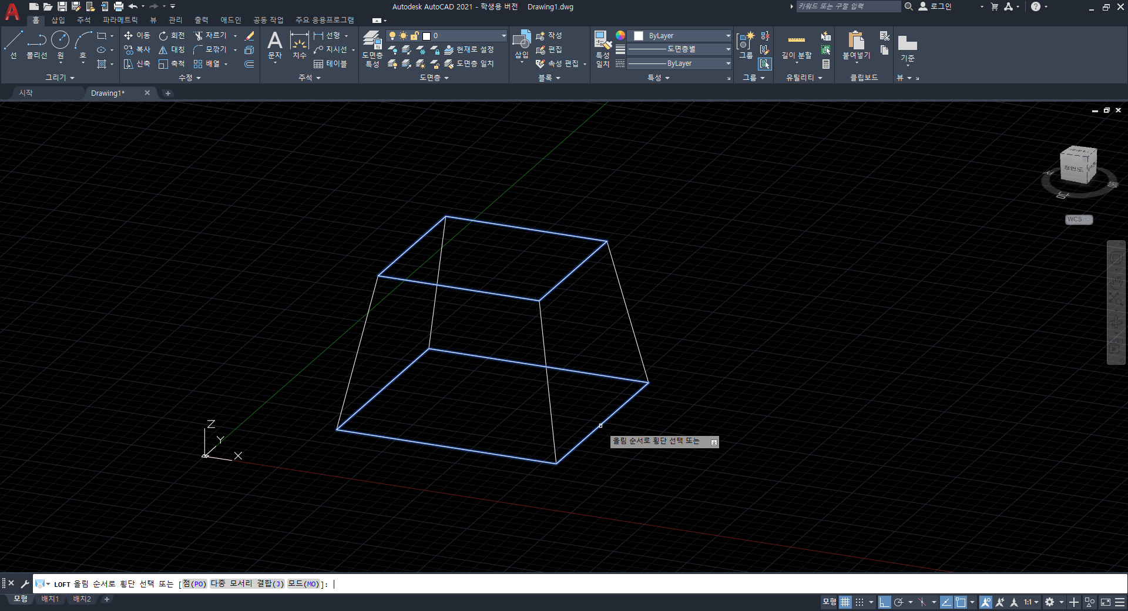Open the ByLayer linetype dropdown
The image size is (1128, 611).
click(x=679, y=63)
